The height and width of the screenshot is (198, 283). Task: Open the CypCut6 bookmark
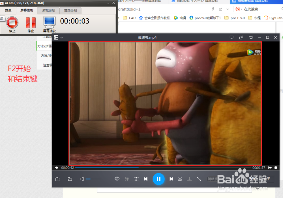click(x=273, y=18)
